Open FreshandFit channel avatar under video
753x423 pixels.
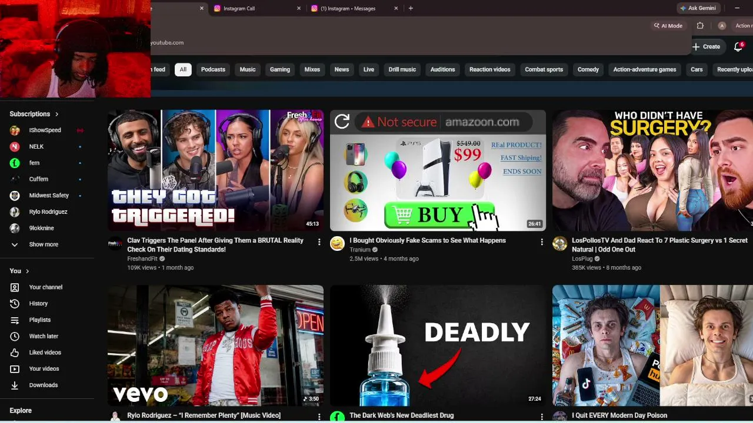click(x=115, y=244)
